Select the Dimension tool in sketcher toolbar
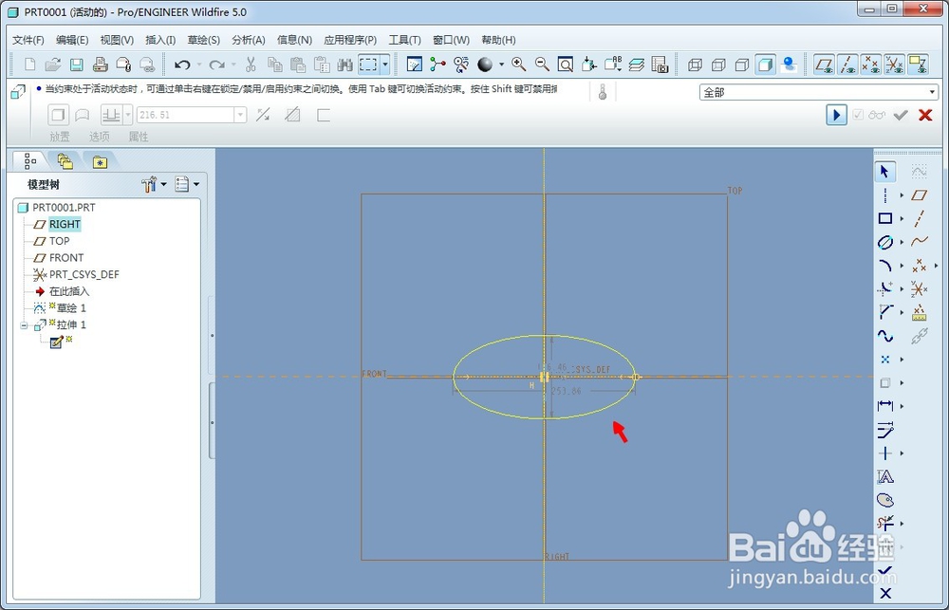 pos(884,405)
